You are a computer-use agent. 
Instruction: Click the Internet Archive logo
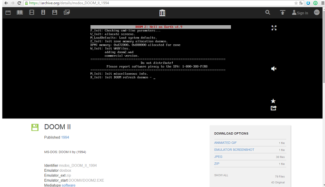click(x=162, y=13)
